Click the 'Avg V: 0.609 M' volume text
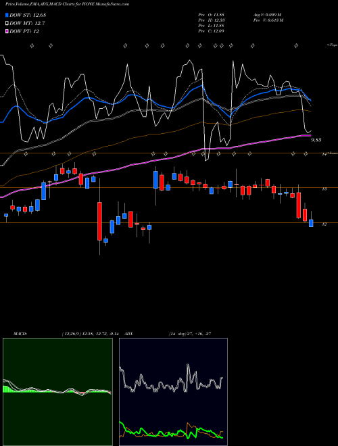Screen dimensions: 338x446 [267, 15]
